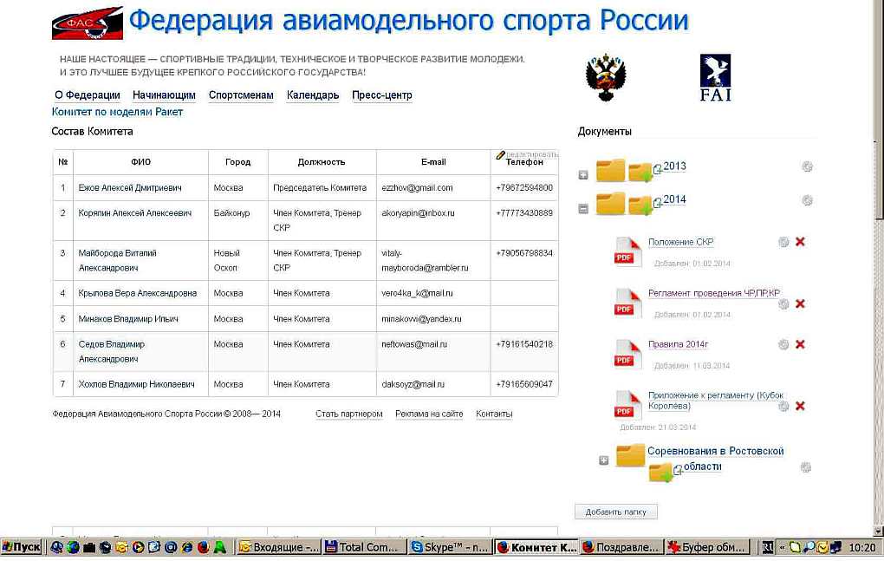Screen dimensions: 884x561
Task: Open the Календарь menu item
Action: tap(313, 95)
